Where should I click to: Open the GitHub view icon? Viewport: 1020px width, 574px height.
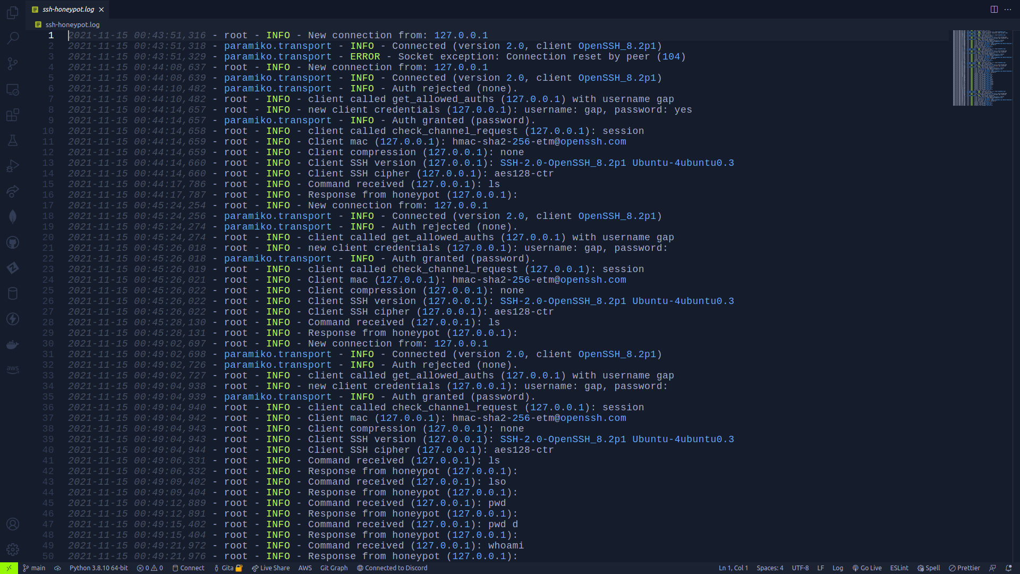tap(13, 242)
